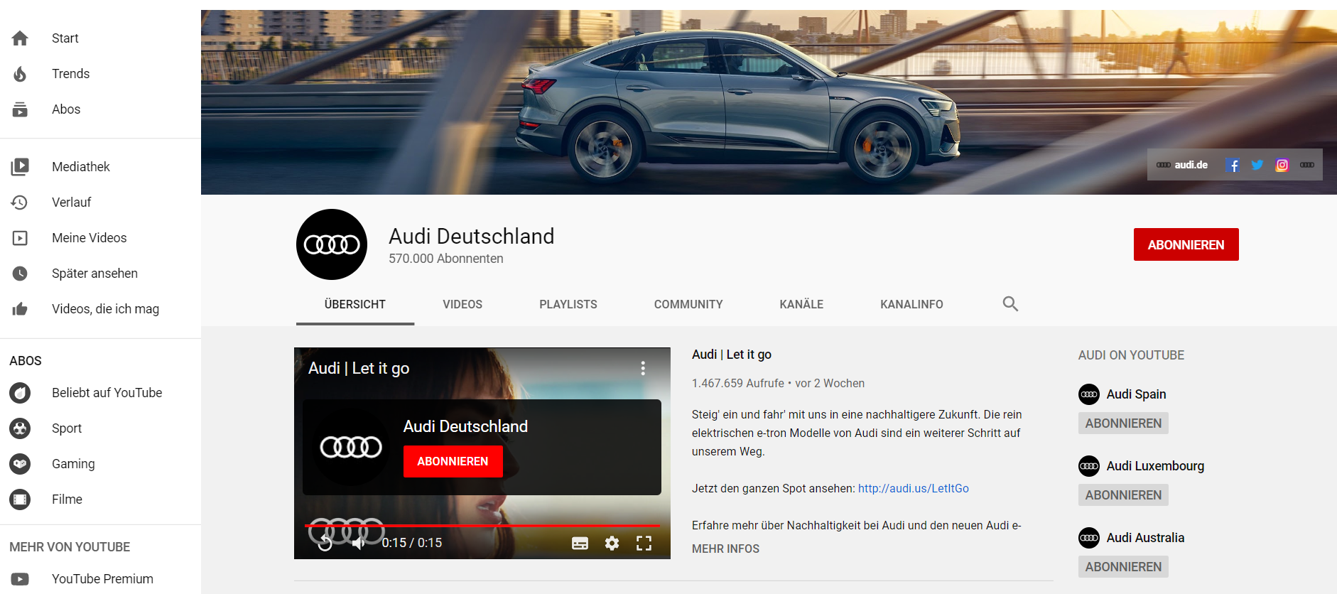Open the Instagram icon in the banner
The image size is (1337, 594).
[x=1282, y=165]
